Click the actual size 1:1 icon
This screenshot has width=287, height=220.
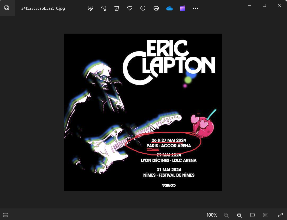point(266,215)
